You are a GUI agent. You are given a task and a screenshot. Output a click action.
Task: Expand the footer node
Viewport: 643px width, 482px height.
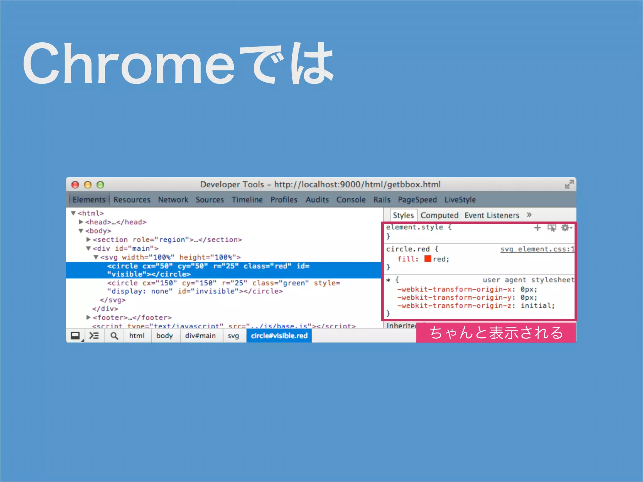pos(89,317)
